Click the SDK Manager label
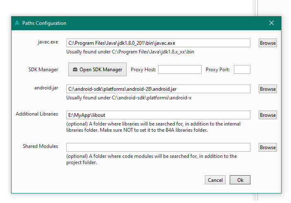This screenshot has width=291, height=203. [x=40, y=70]
